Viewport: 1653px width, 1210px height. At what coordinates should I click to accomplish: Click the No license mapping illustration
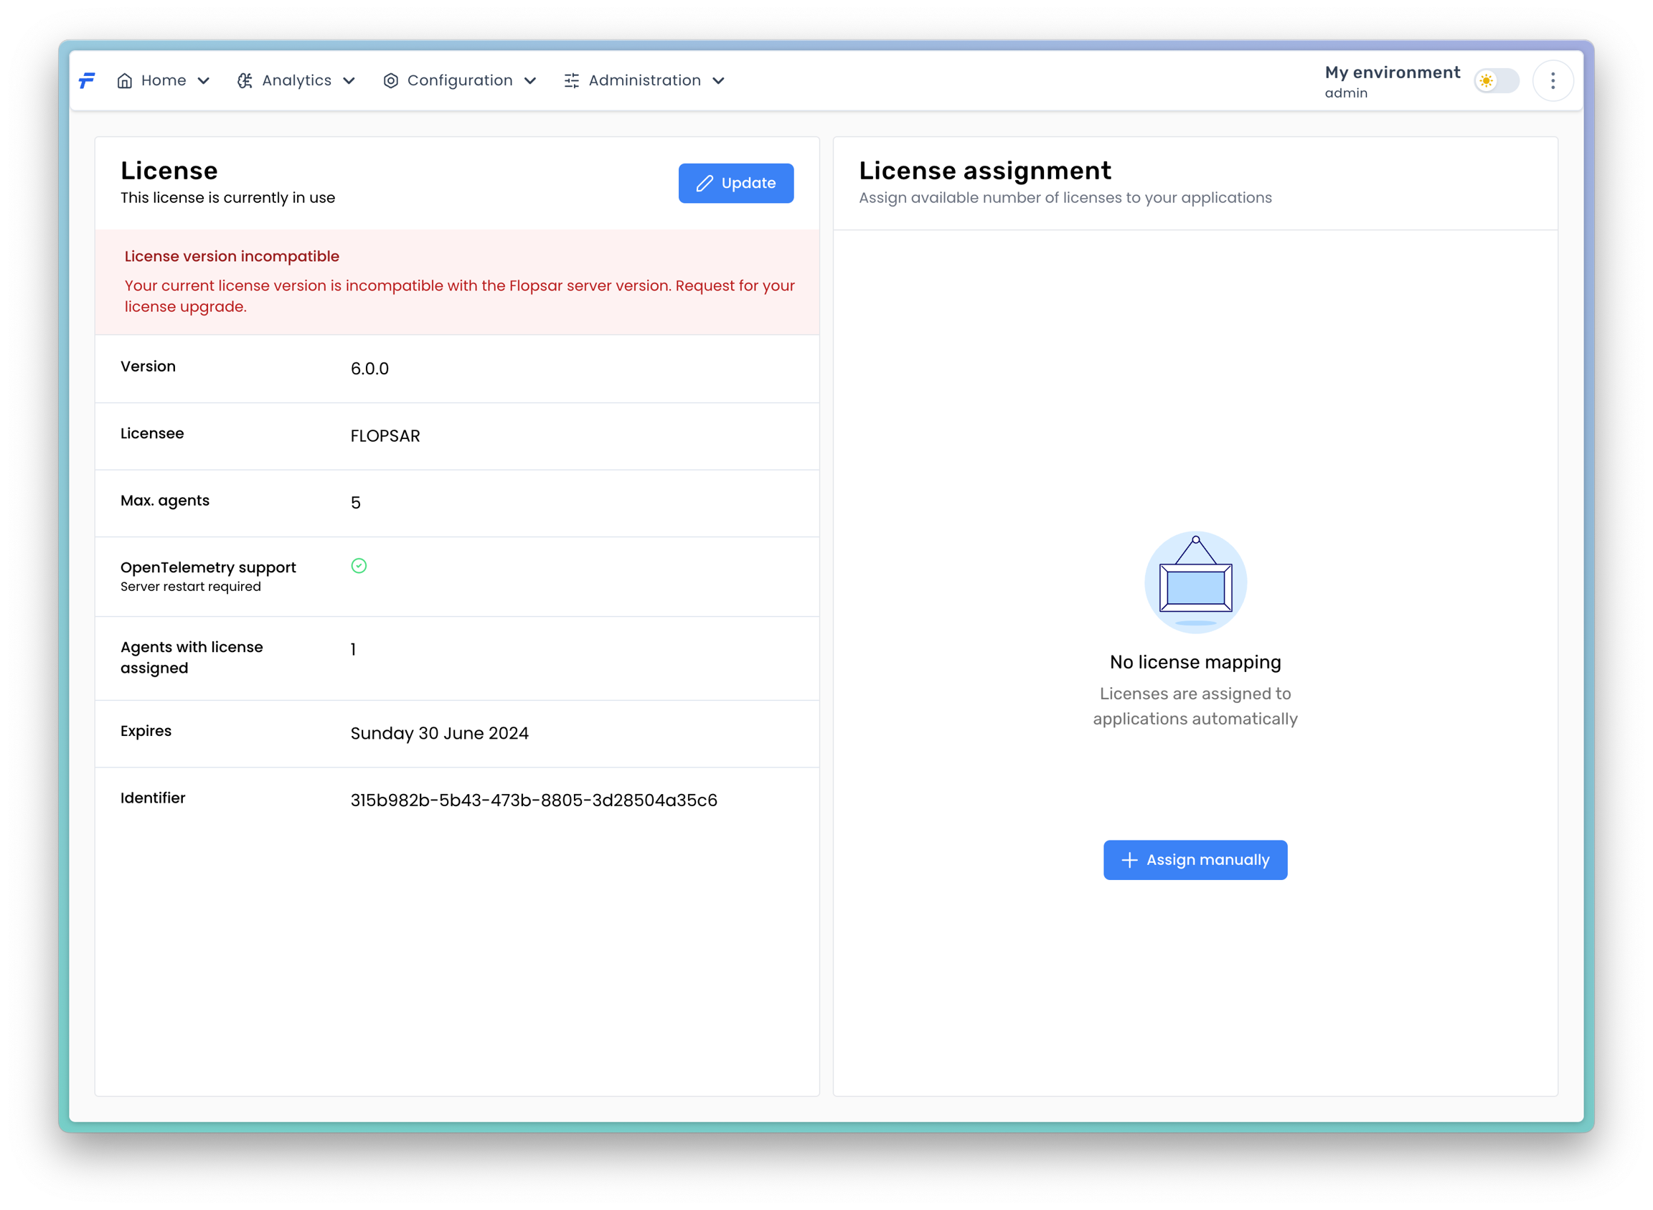[1195, 582]
